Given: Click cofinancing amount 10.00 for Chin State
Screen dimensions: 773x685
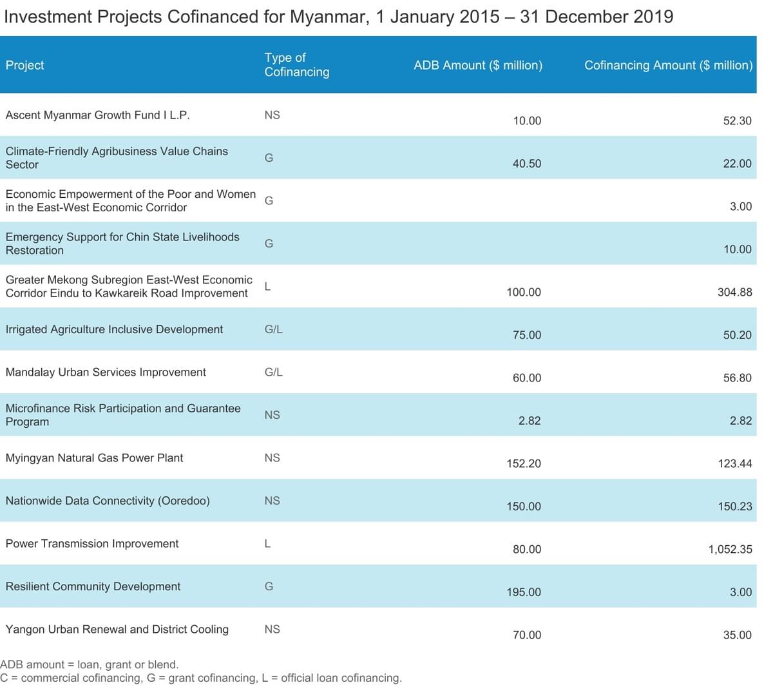Looking at the screenshot, I should pyautogui.click(x=737, y=249).
